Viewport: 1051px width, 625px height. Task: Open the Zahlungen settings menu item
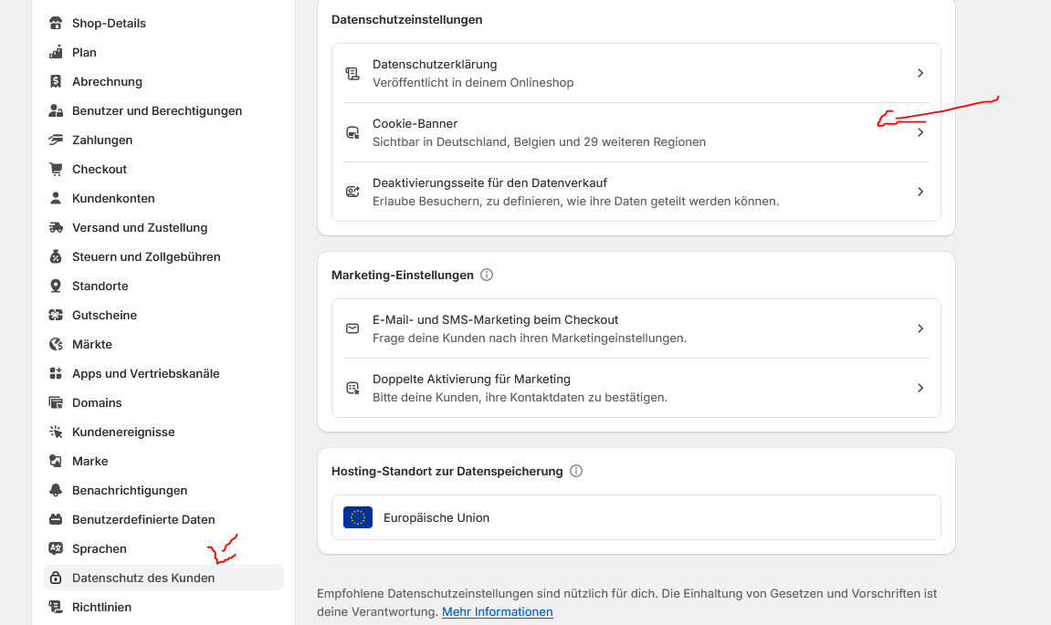(x=102, y=140)
